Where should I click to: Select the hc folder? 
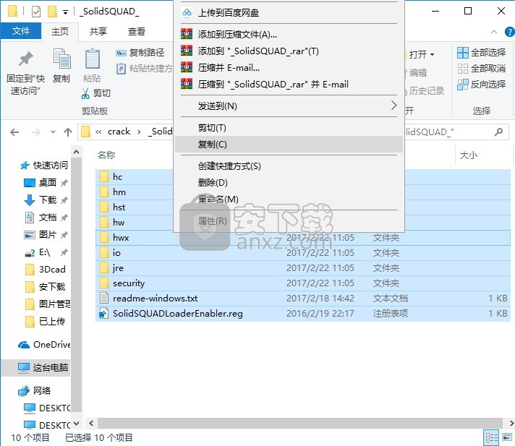[117, 177]
